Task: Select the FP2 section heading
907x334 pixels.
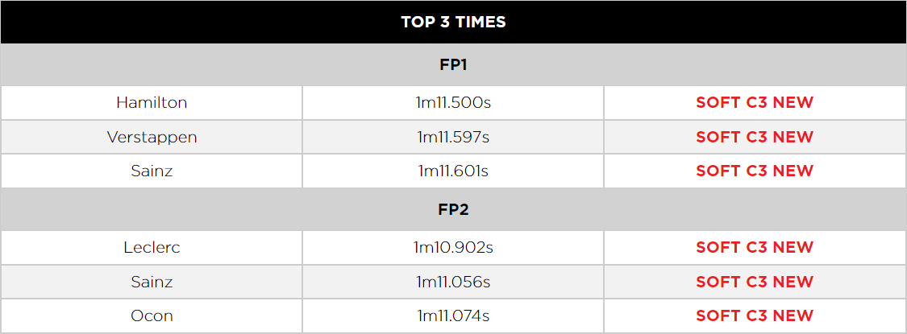Action: pyautogui.click(x=453, y=209)
